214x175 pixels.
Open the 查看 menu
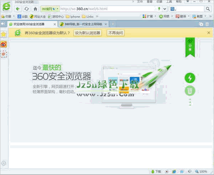point(150,2)
